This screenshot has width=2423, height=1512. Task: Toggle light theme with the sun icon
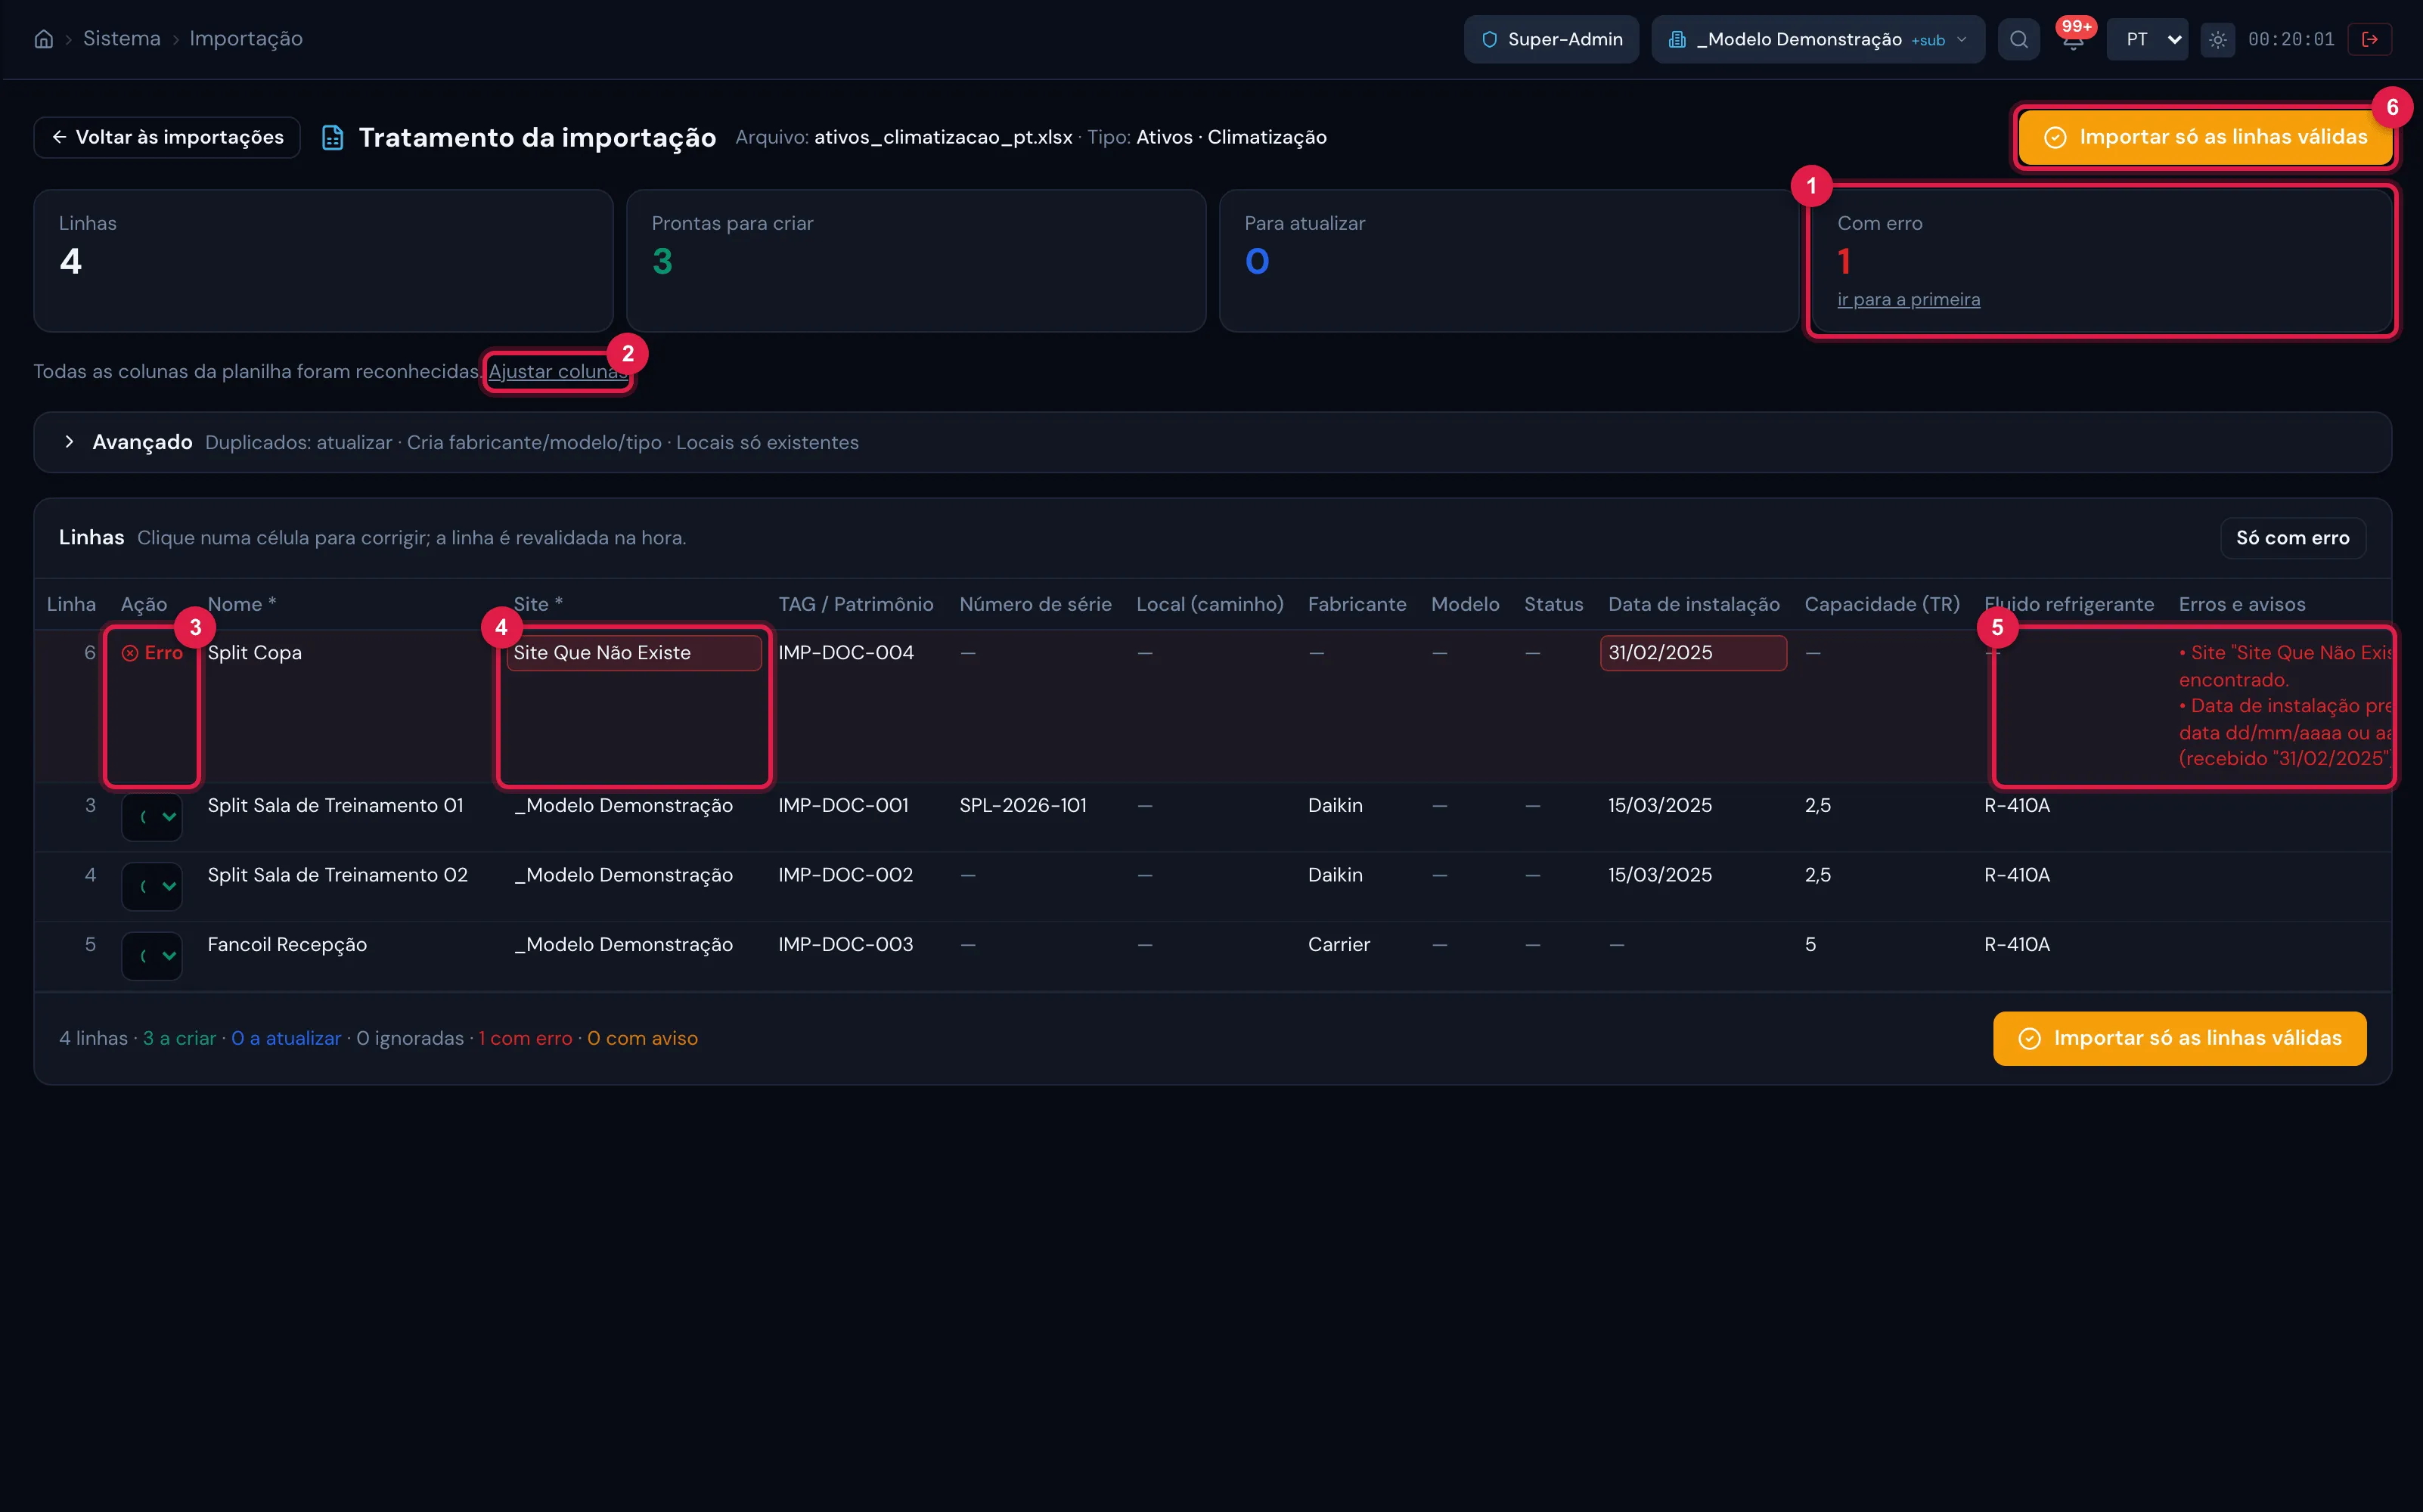[2217, 39]
